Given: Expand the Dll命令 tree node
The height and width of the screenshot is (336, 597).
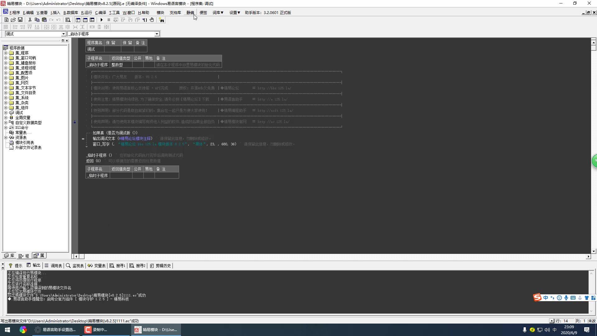Looking at the screenshot, I should (6, 128).
